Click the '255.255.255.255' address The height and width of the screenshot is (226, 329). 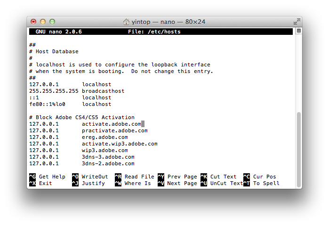(x=54, y=91)
